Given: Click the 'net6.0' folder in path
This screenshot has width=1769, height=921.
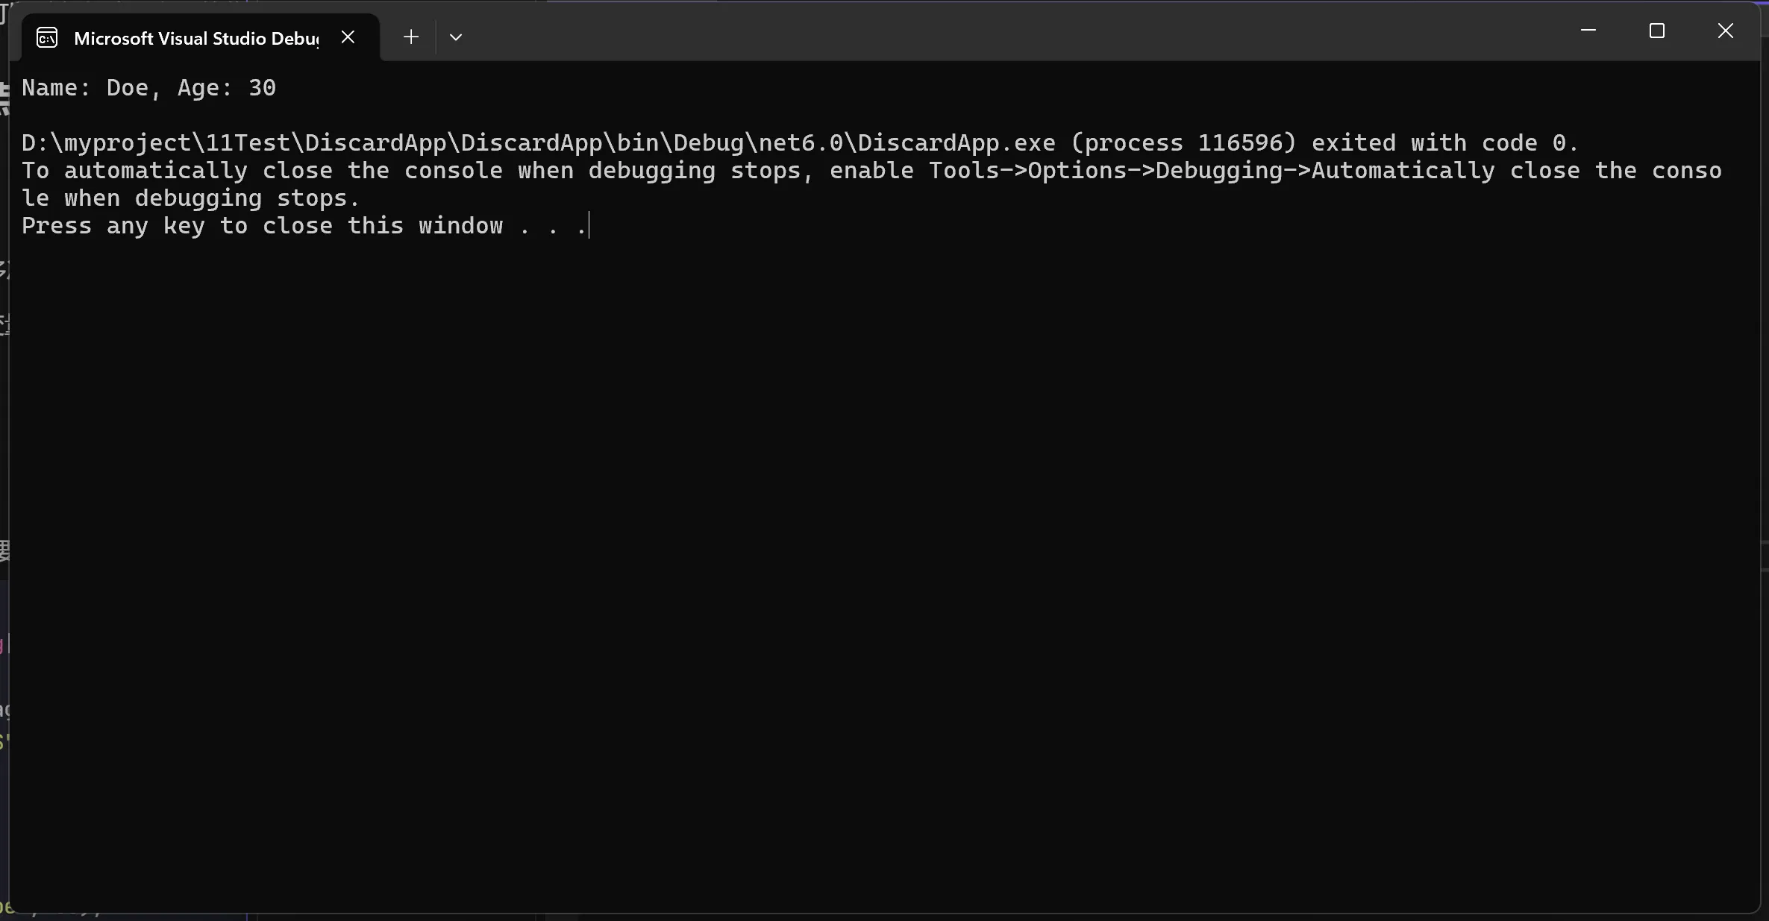Looking at the screenshot, I should 800,143.
